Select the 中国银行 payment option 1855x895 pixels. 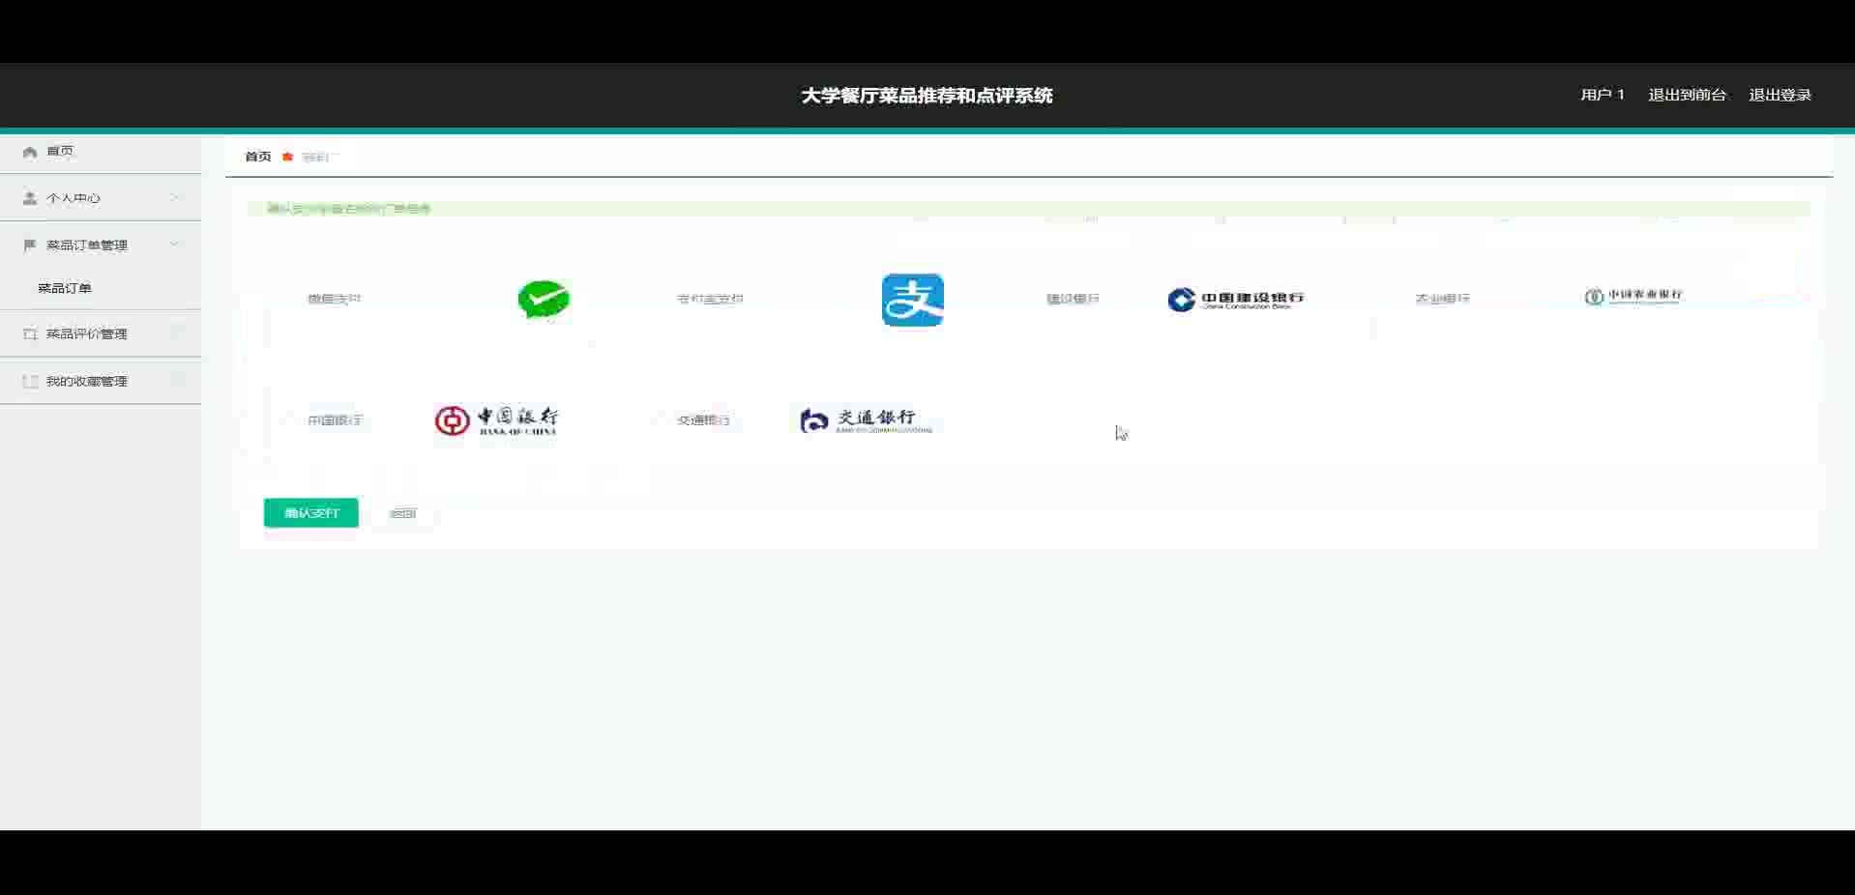point(334,420)
